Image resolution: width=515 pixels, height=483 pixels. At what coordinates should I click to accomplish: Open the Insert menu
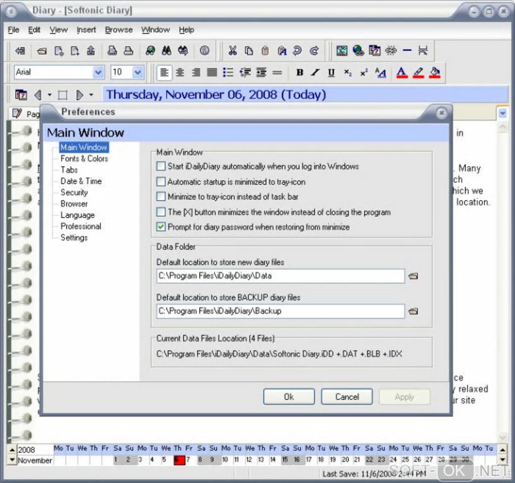[86, 30]
